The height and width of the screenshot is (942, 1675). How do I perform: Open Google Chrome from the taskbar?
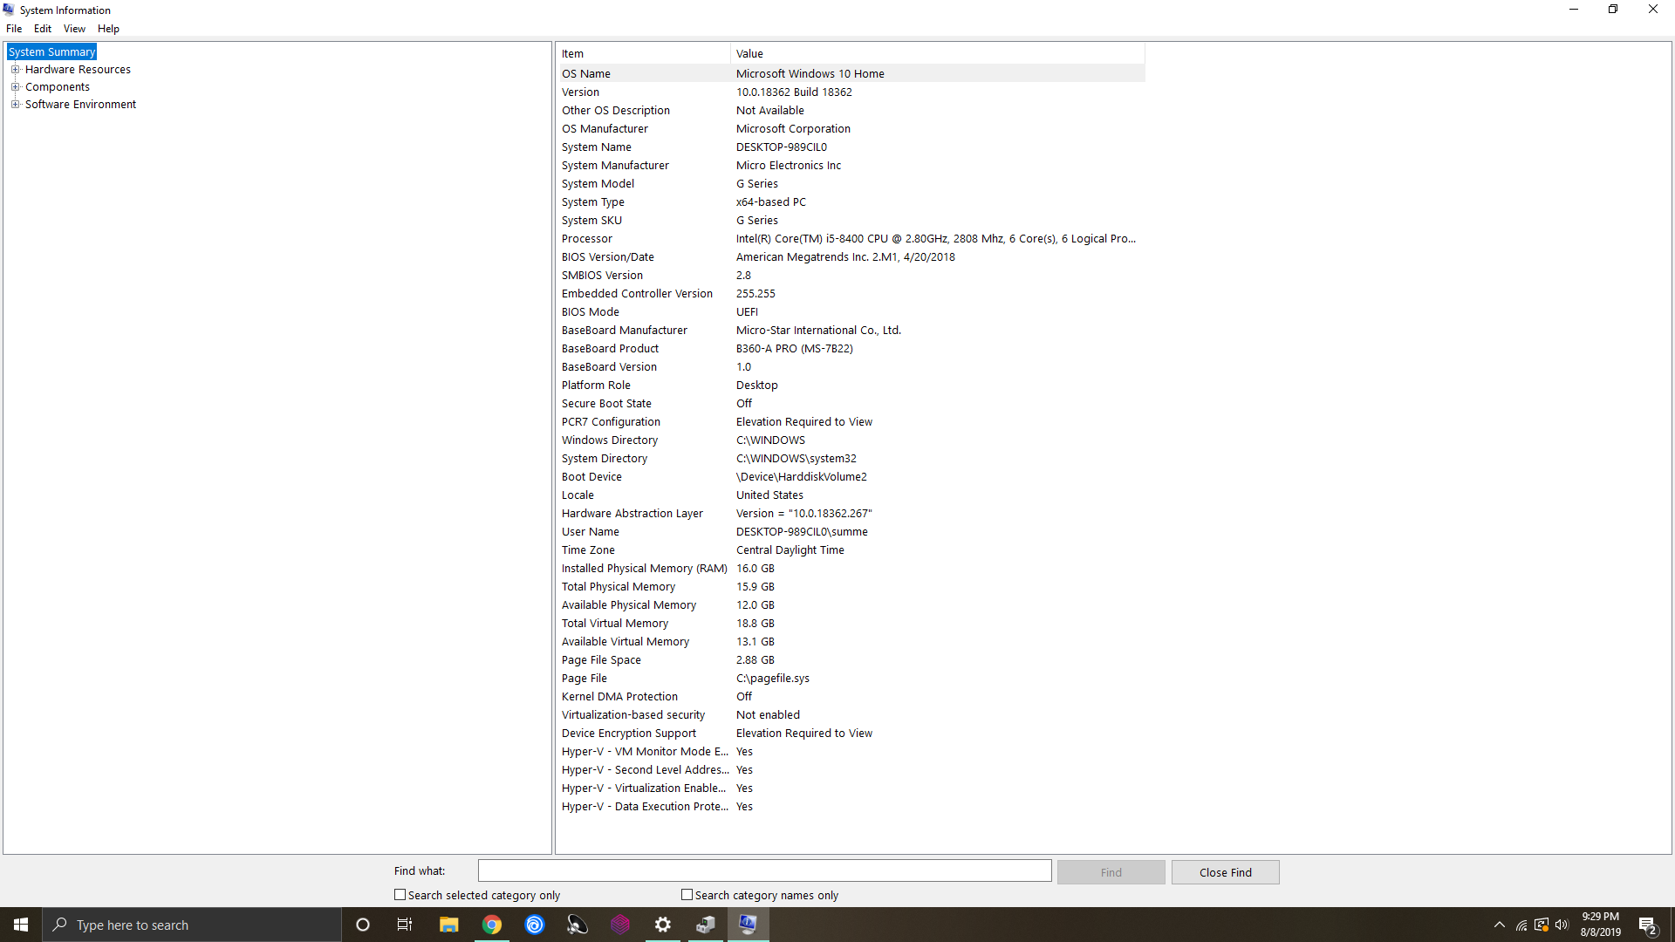pyautogui.click(x=492, y=925)
